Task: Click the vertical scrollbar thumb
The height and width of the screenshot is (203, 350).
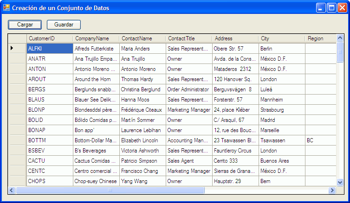Action: pos(340,52)
